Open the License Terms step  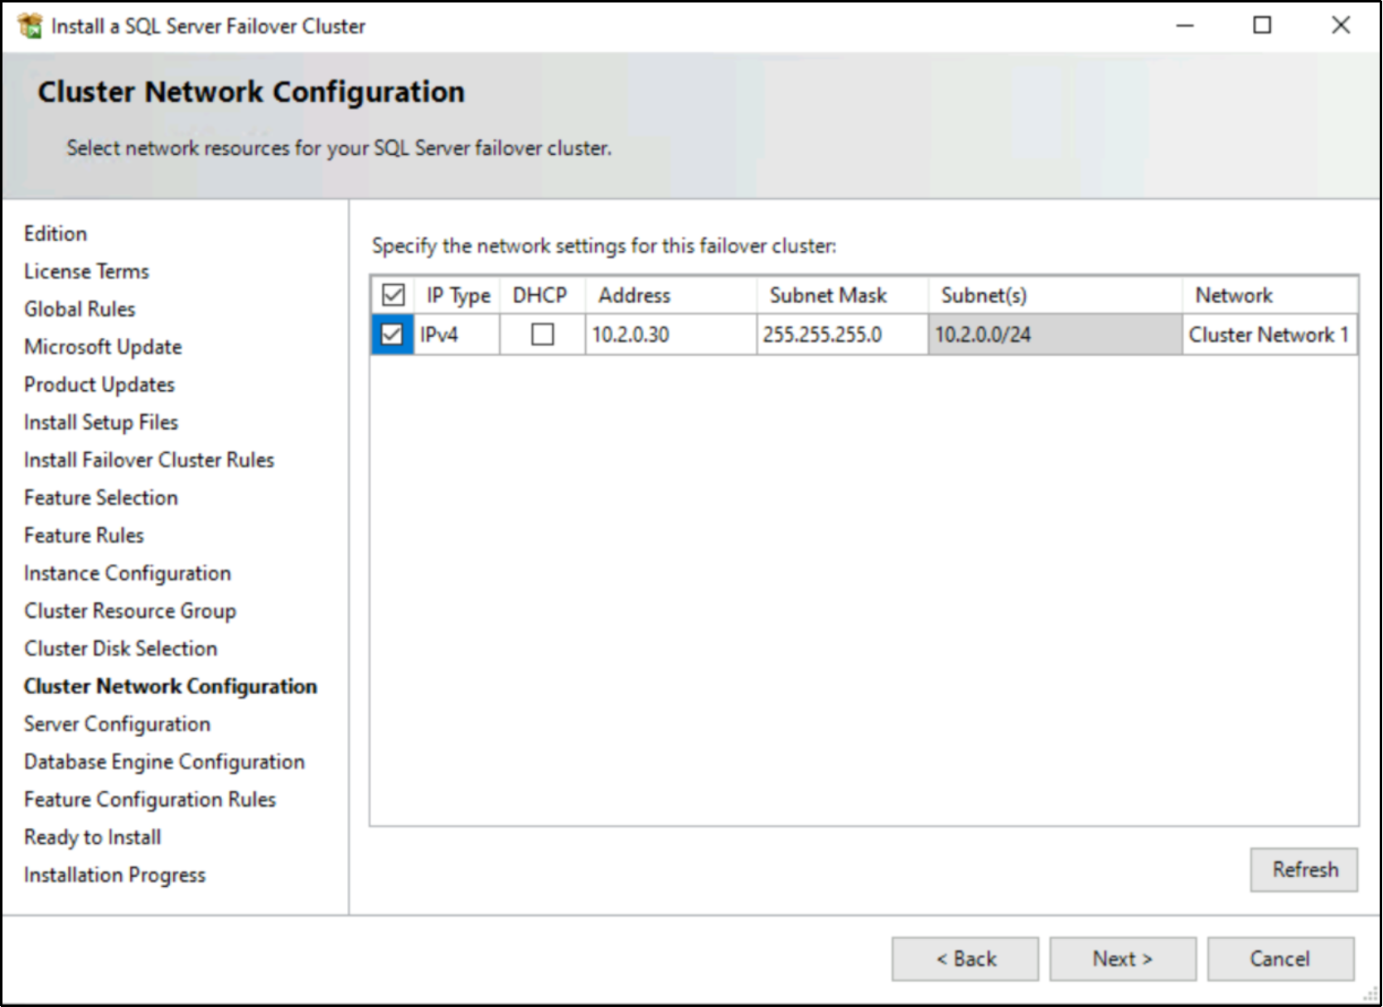coord(86,271)
